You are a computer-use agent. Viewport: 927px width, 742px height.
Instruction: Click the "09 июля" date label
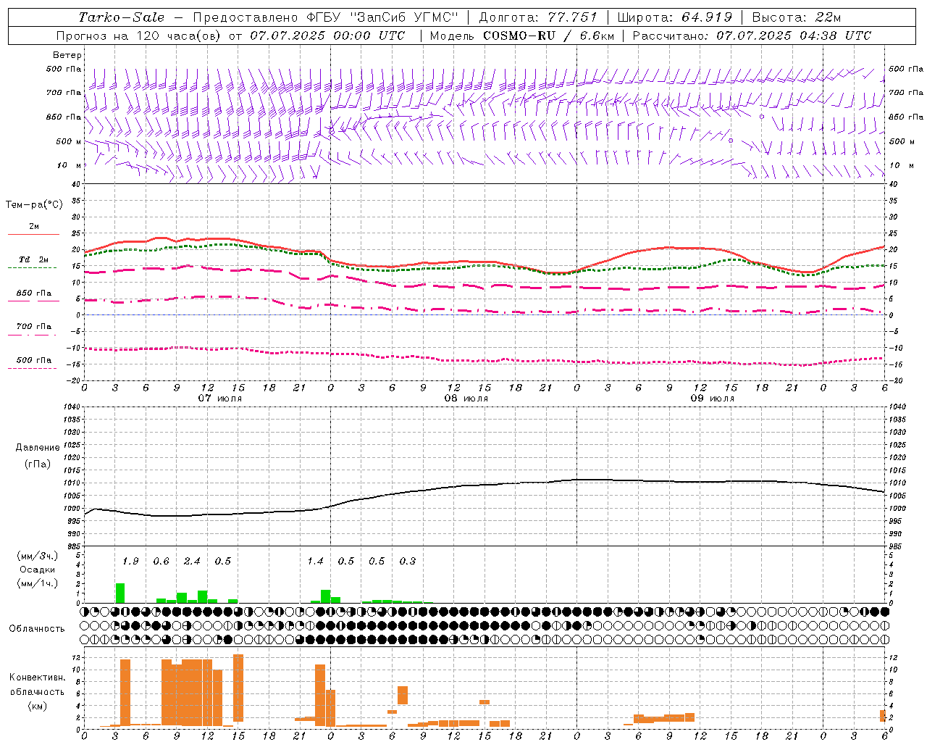click(x=713, y=399)
